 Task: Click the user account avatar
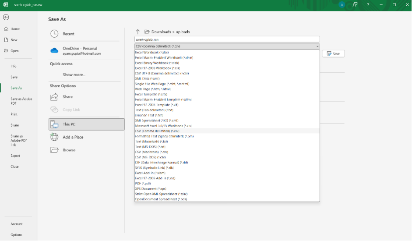click(342, 5)
